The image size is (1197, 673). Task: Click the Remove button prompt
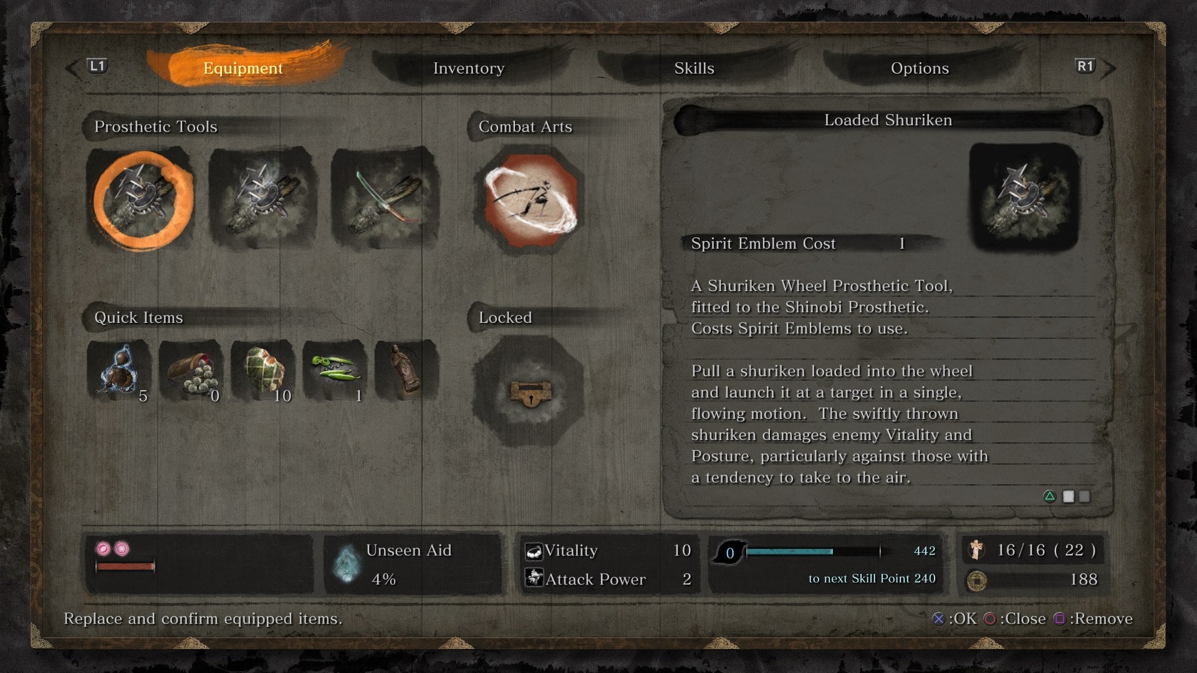point(1093,619)
